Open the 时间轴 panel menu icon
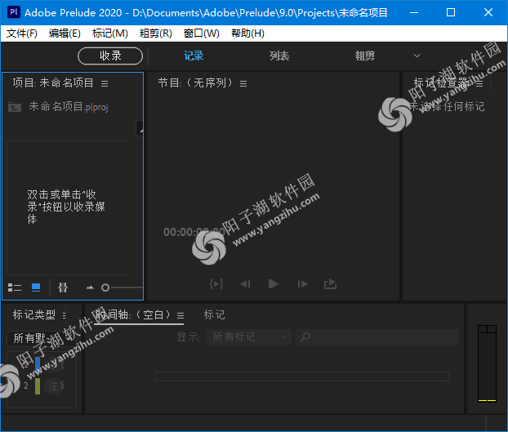This screenshot has width=508, height=432. pyautogui.click(x=180, y=315)
